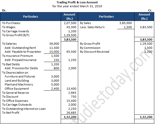Select the 'To Purchases' row label
The width and height of the screenshot is (155, 124).
[11, 23]
